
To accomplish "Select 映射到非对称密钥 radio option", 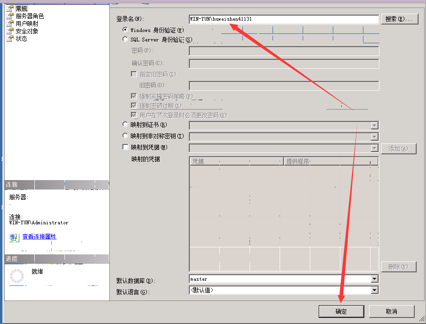I will pyautogui.click(x=125, y=136).
